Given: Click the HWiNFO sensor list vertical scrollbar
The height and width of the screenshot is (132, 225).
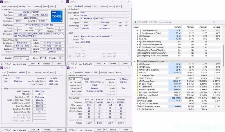Looking at the screenshot, I should tap(223, 55).
